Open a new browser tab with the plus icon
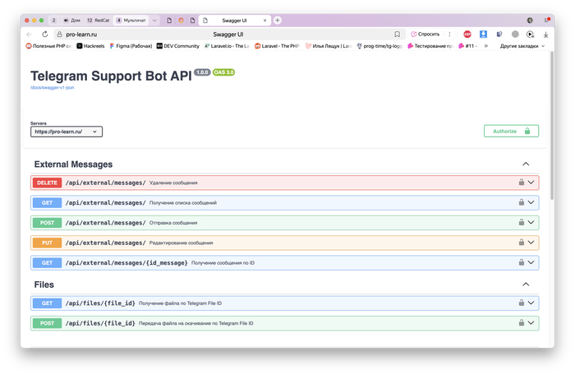575x375 pixels. click(x=278, y=20)
